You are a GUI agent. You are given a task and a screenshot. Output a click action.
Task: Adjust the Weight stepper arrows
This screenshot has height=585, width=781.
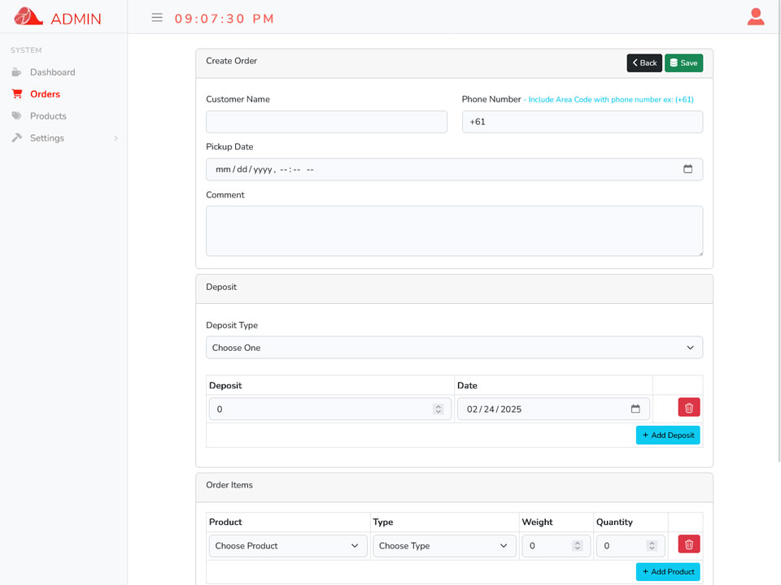coord(578,546)
